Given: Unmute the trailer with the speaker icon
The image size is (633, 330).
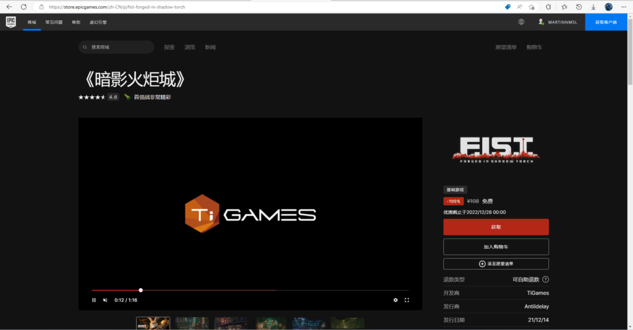Looking at the screenshot, I should point(105,300).
